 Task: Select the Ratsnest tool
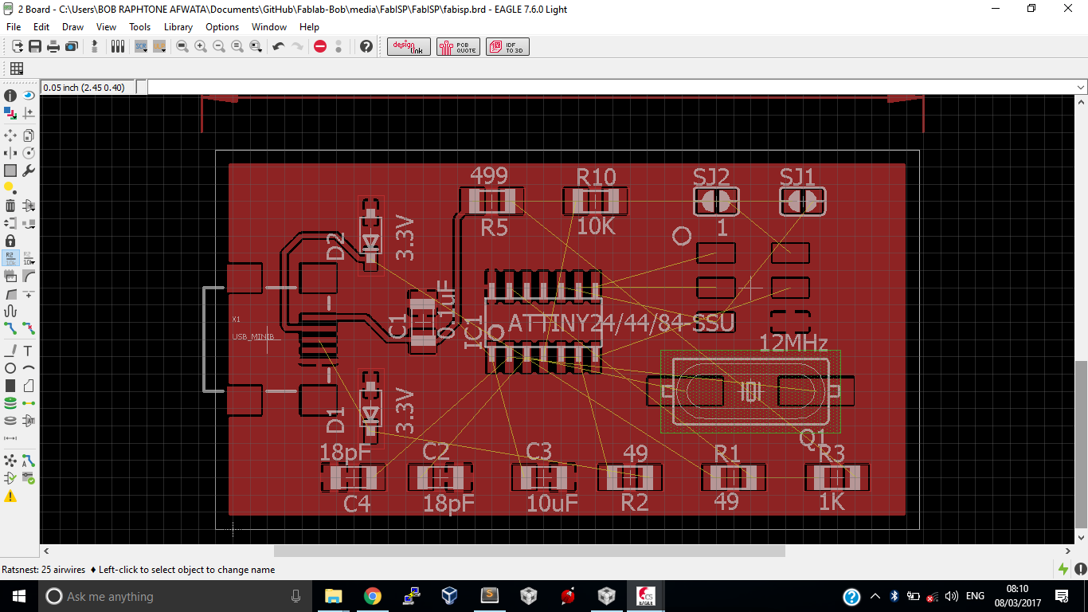coord(10,461)
